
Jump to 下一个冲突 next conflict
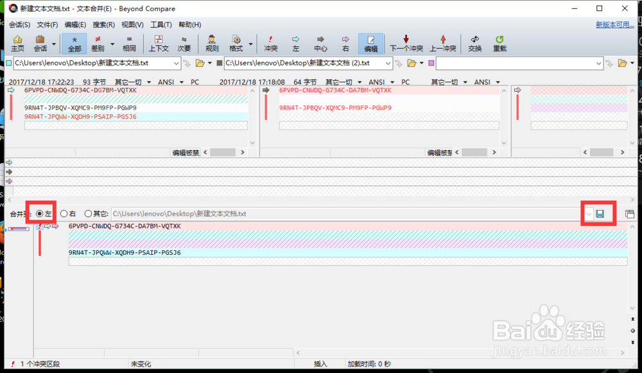click(406, 44)
